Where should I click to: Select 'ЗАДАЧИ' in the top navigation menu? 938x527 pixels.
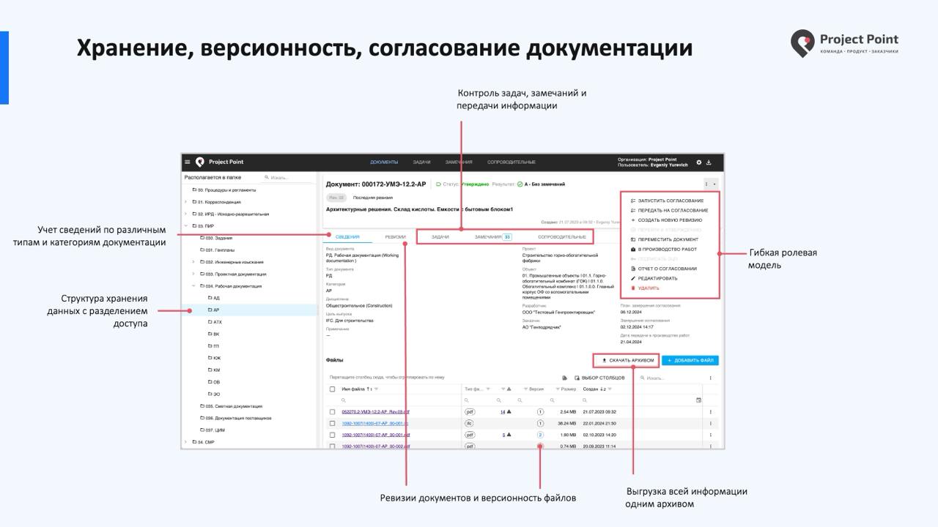pos(423,162)
